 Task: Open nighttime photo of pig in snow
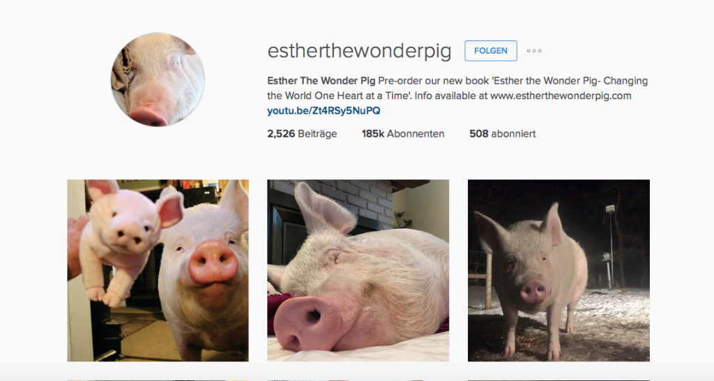coord(559,270)
